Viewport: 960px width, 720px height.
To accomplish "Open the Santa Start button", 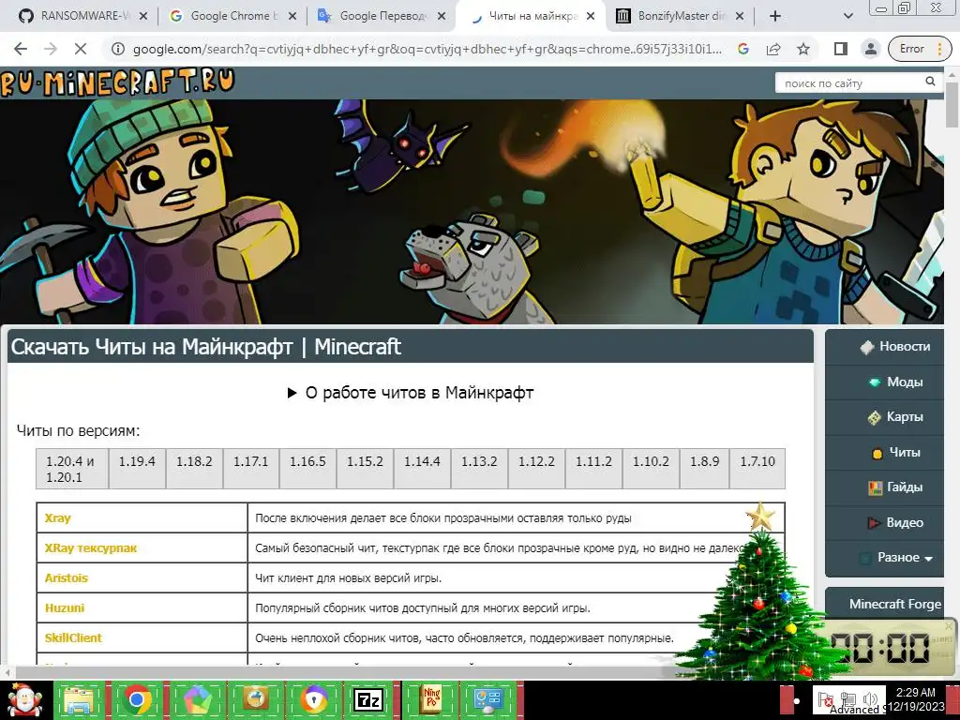I will [x=24, y=699].
